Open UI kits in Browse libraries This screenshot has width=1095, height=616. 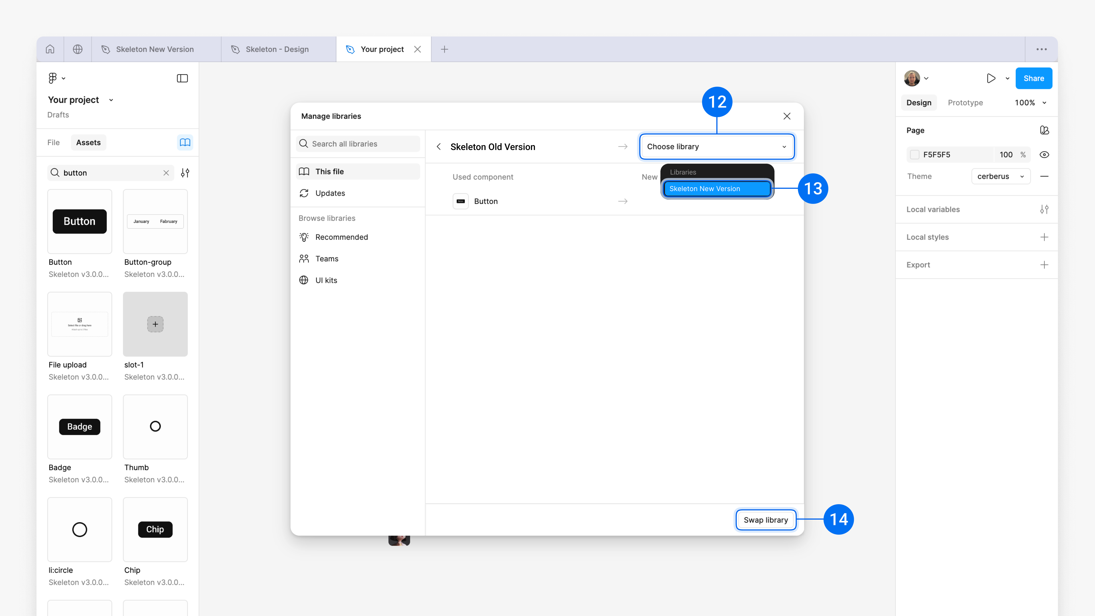click(326, 280)
